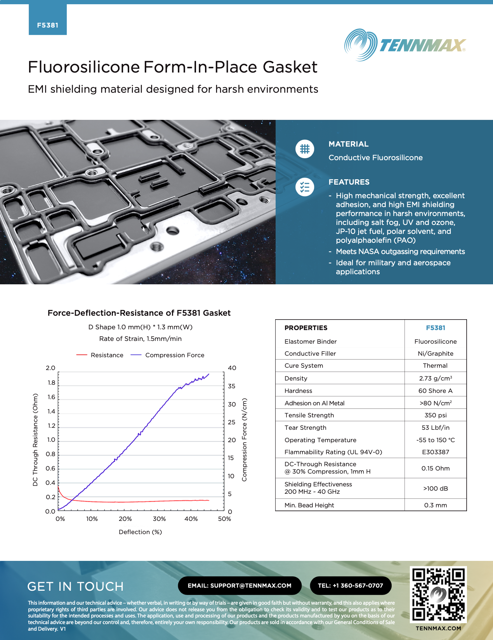The width and height of the screenshot is (493, 640).
Task: Click the 'Fluorosilicone Form-In-Place Gasket' title
Action: click(173, 67)
